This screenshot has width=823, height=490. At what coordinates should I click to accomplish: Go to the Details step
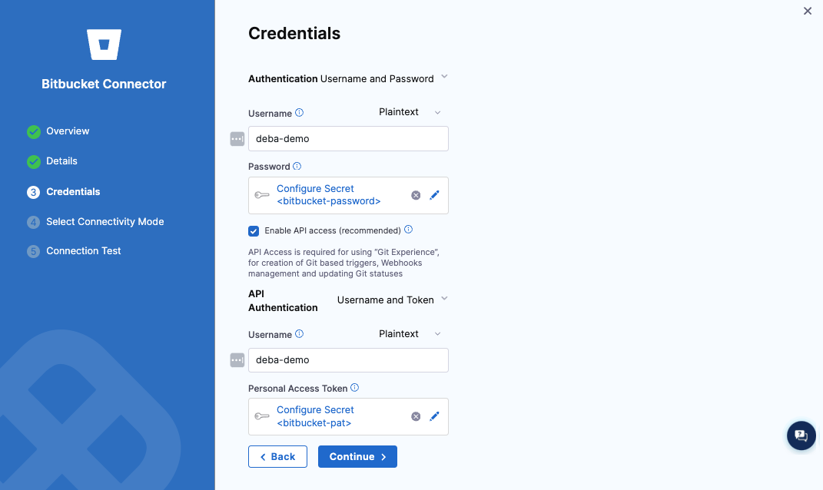pos(61,161)
